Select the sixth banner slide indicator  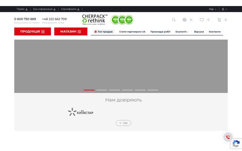(x=153, y=90)
